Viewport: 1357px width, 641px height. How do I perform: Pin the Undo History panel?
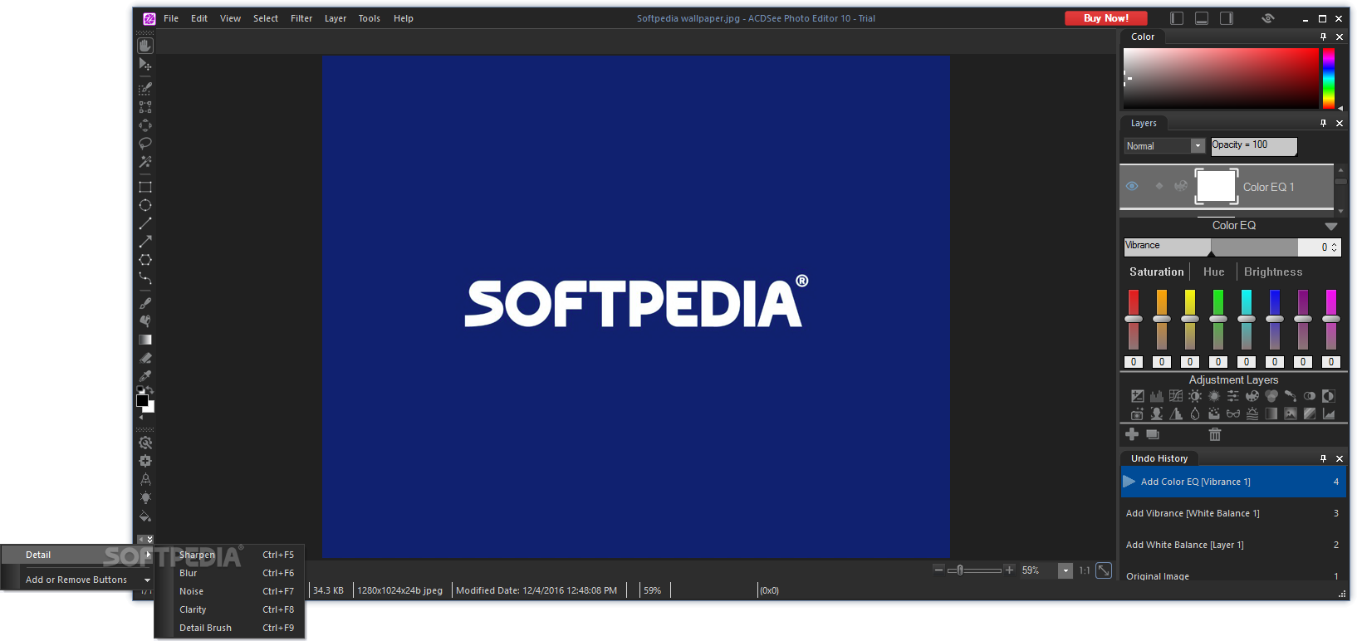1324,458
